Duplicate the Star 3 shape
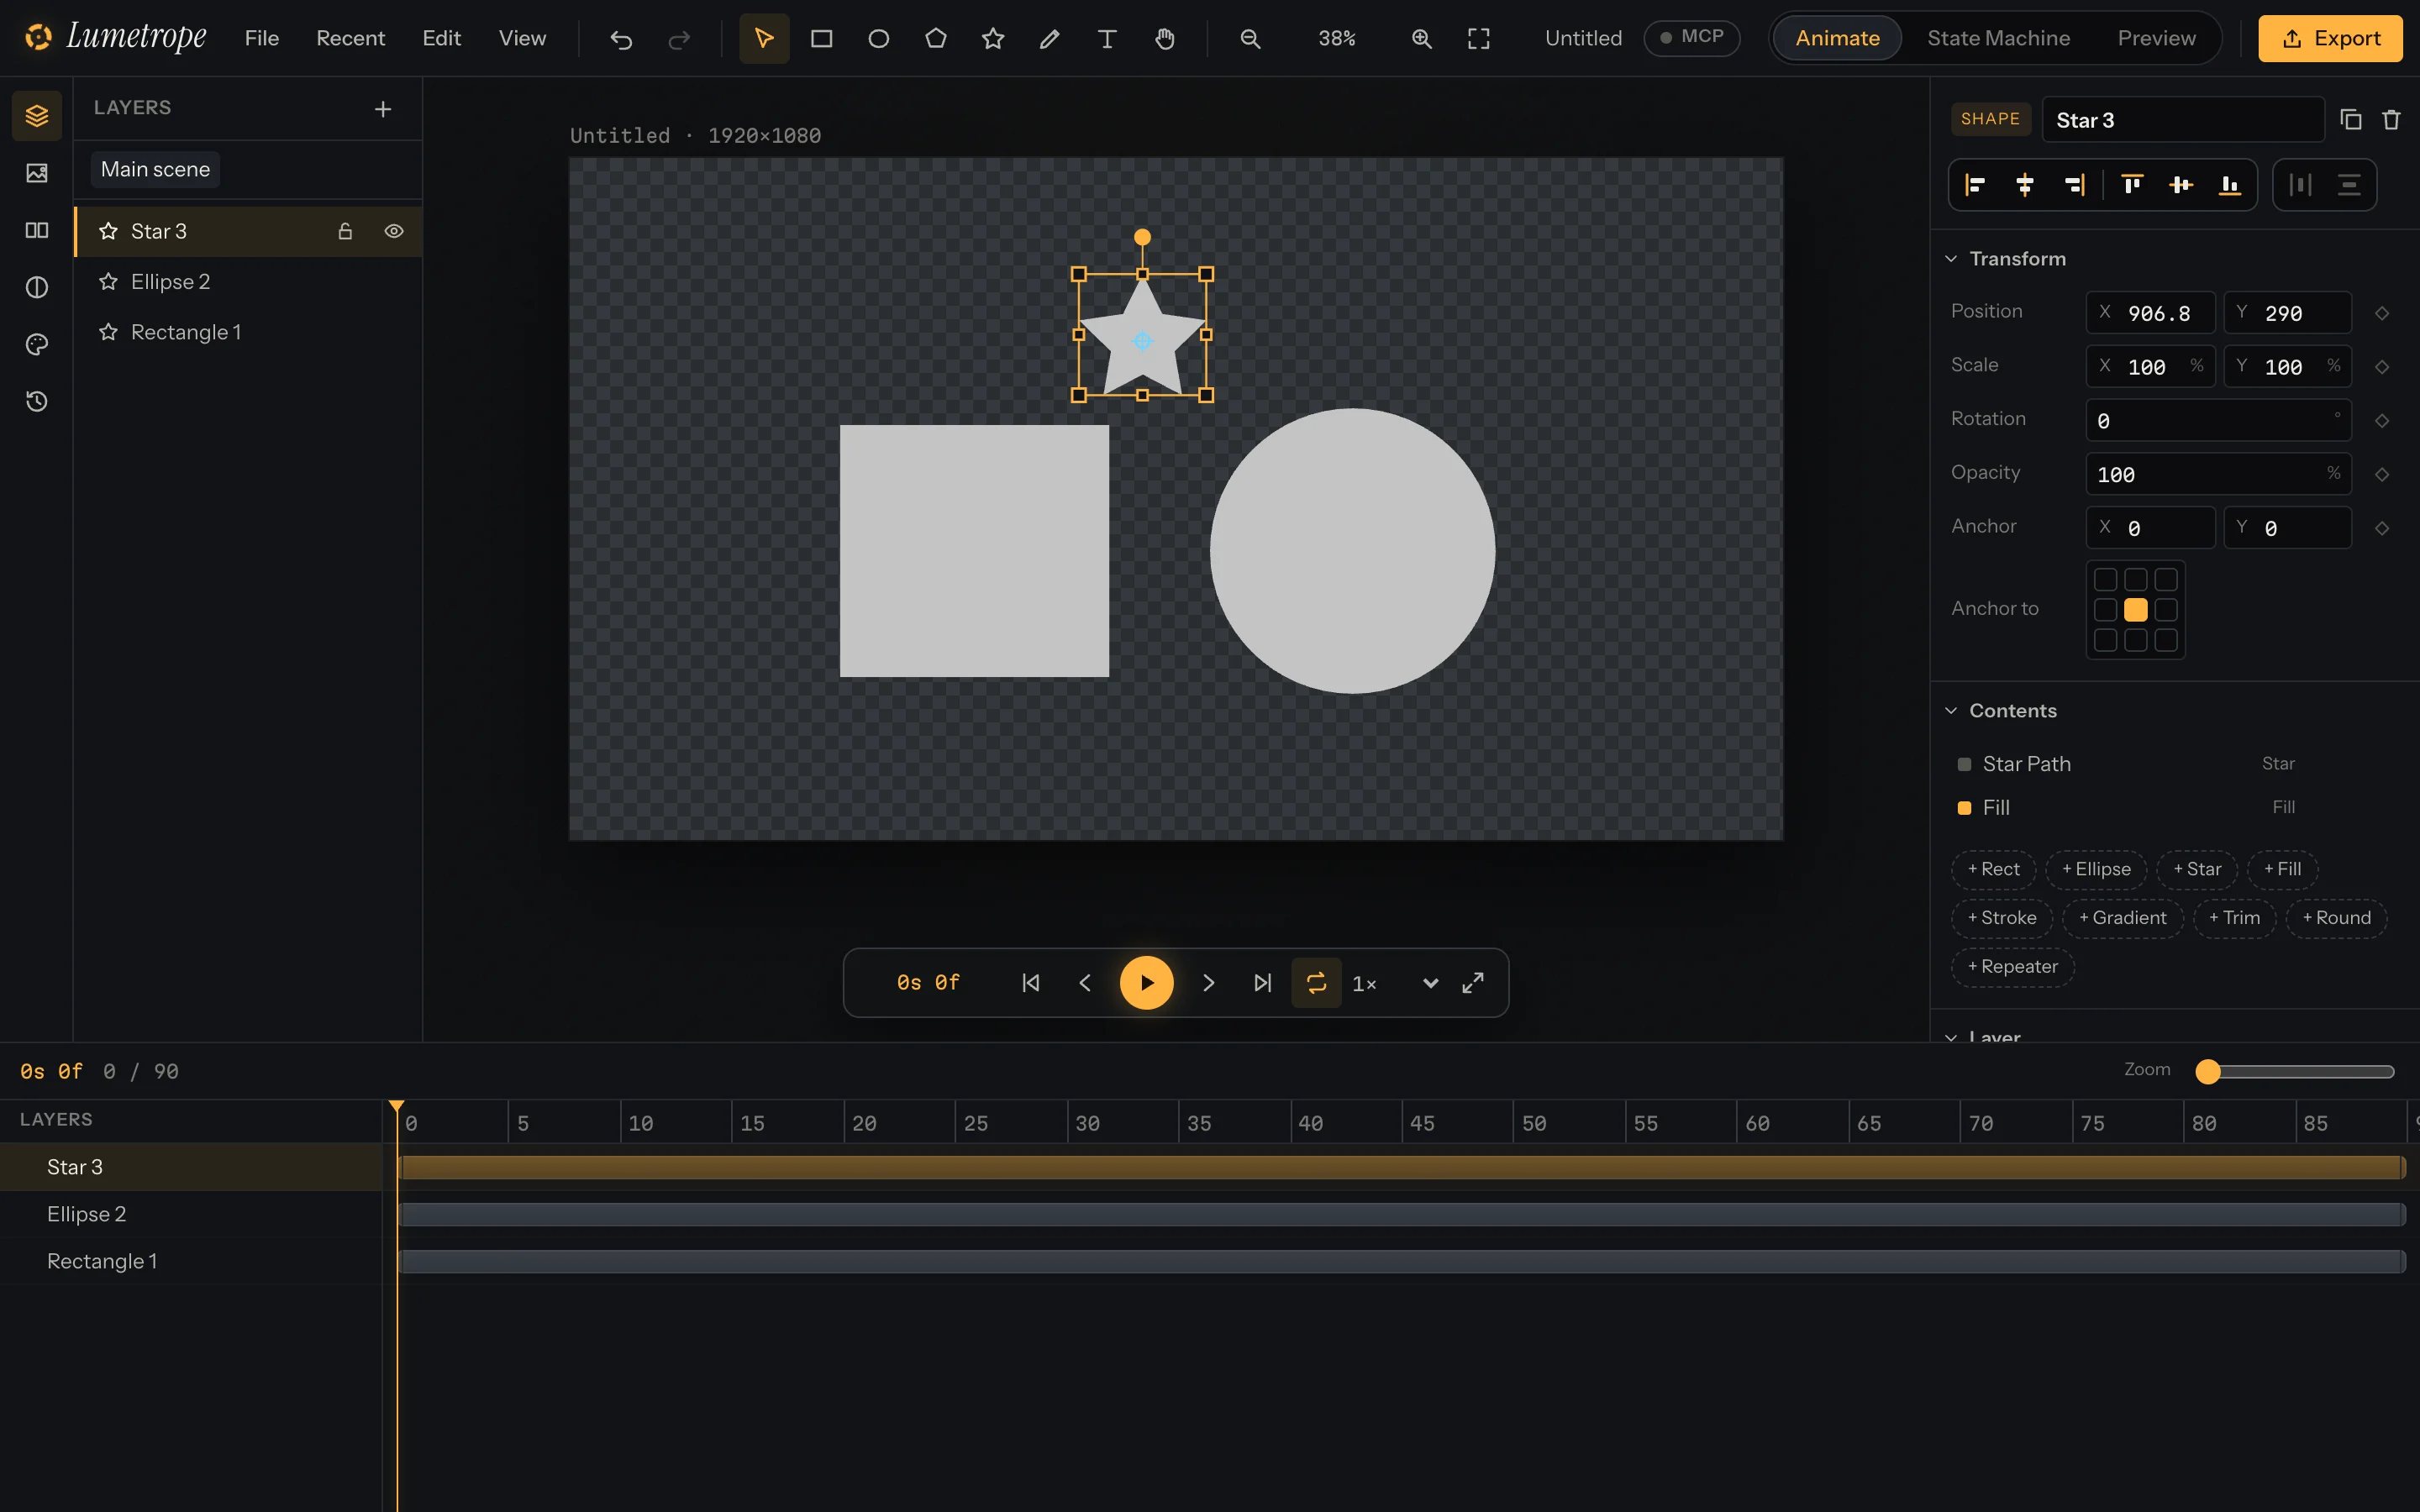The height and width of the screenshot is (1512, 2420). tap(2351, 120)
